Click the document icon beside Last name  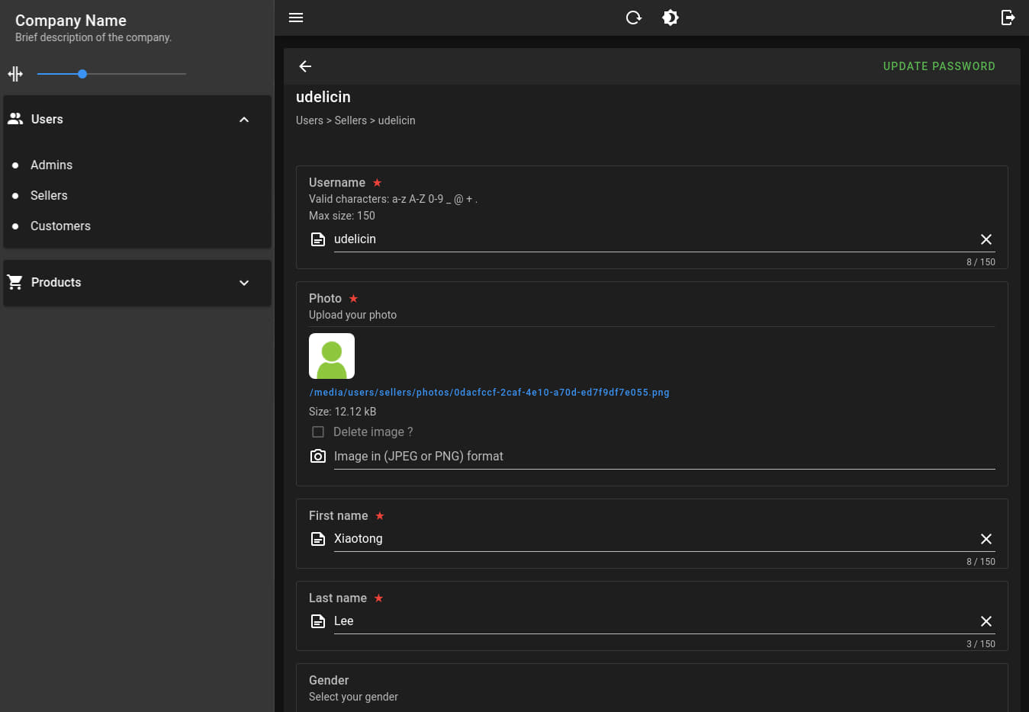pos(318,621)
